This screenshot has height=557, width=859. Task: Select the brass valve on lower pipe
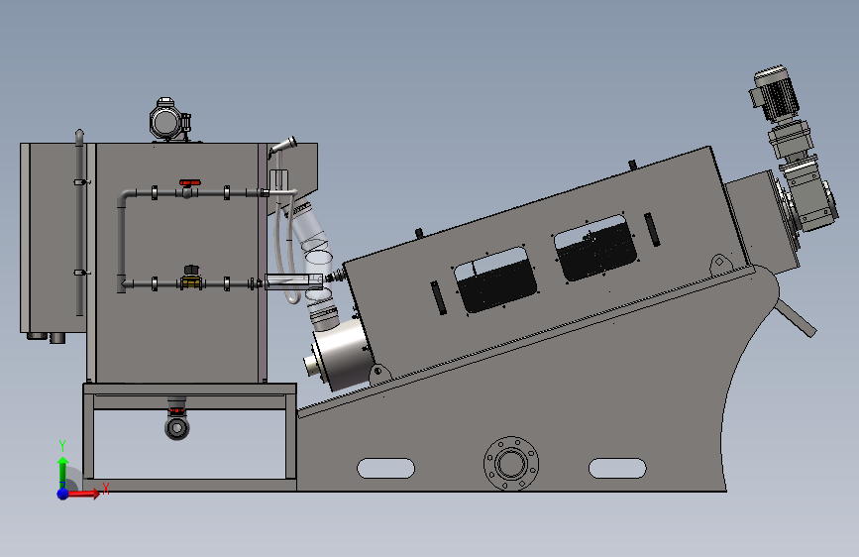(190, 281)
